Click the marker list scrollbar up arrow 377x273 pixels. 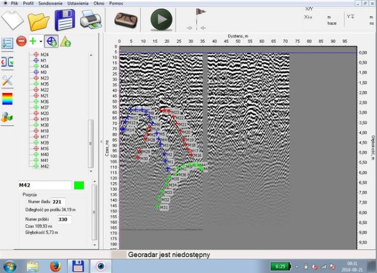91,55
